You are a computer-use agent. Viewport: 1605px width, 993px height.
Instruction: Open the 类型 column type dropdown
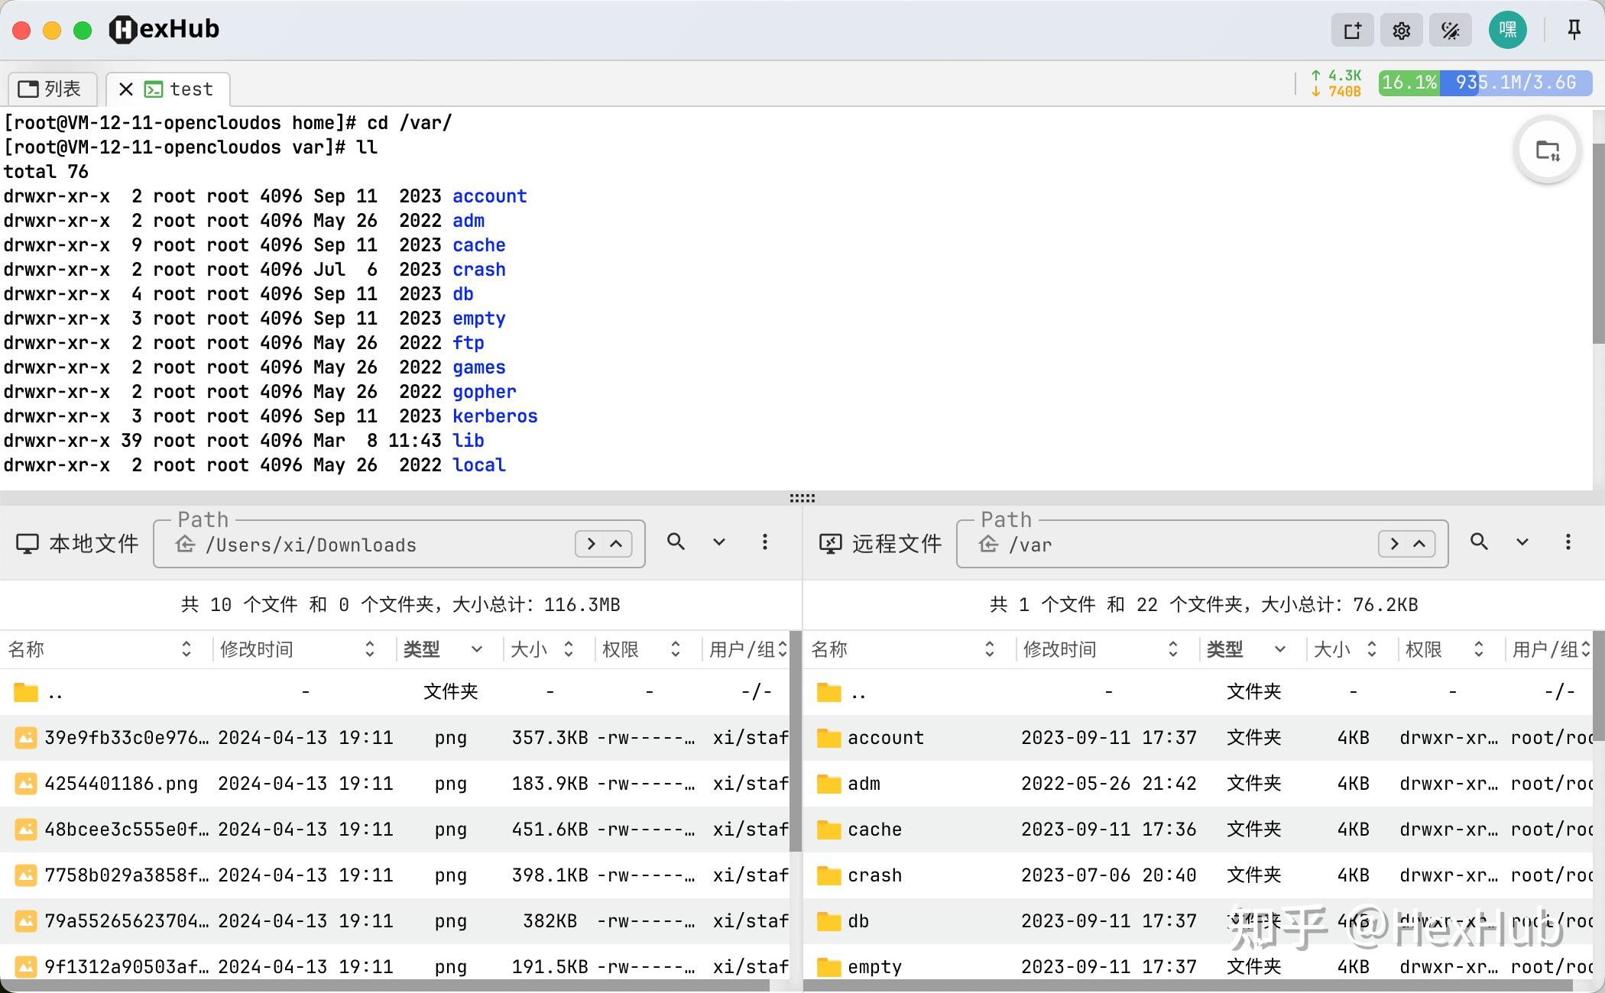pyautogui.click(x=477, y=649)
